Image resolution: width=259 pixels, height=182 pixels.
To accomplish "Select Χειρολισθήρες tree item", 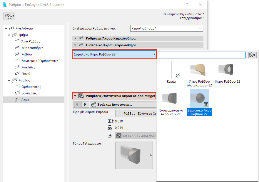I will point(32,48).
